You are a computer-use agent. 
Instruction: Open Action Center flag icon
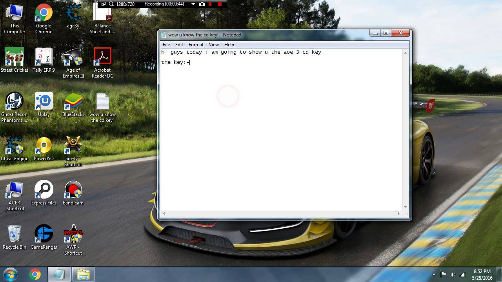pos(444,275)
